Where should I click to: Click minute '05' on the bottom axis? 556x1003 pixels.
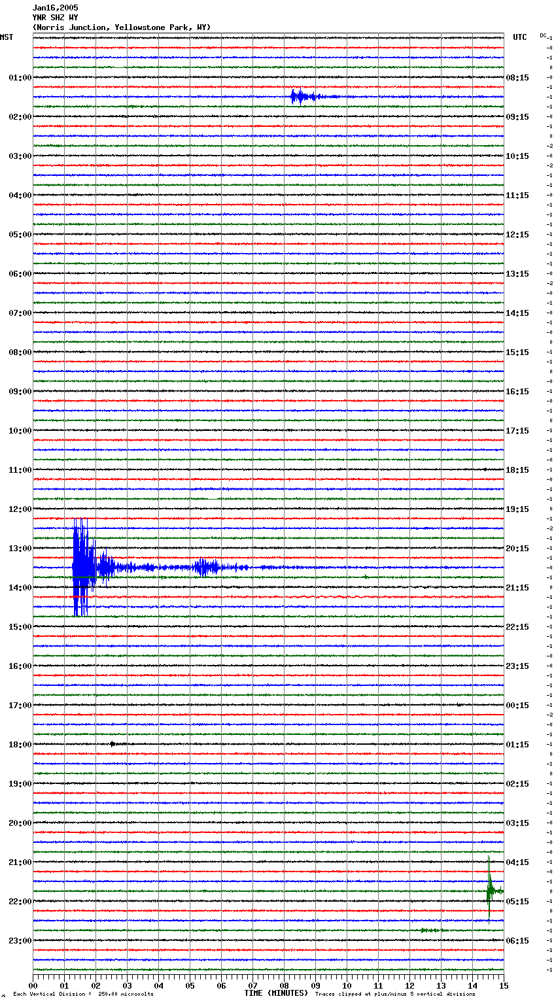click(x=190, y=985)
